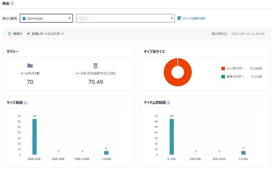
Task: Expand the second blurred selection dropdown
Action: click(126, 18)
